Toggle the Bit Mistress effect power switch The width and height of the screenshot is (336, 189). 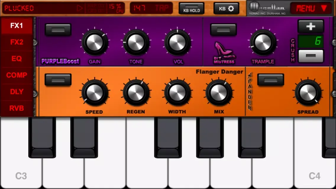pyautogui.click(x=224, y=30)
